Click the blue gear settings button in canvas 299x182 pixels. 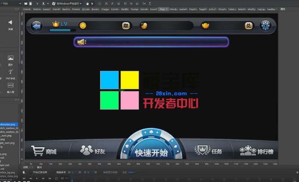point(265,26)
